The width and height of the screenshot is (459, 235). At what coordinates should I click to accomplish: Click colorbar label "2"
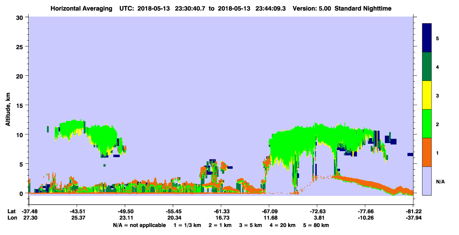pyautogui.click(x=437, y=124)
